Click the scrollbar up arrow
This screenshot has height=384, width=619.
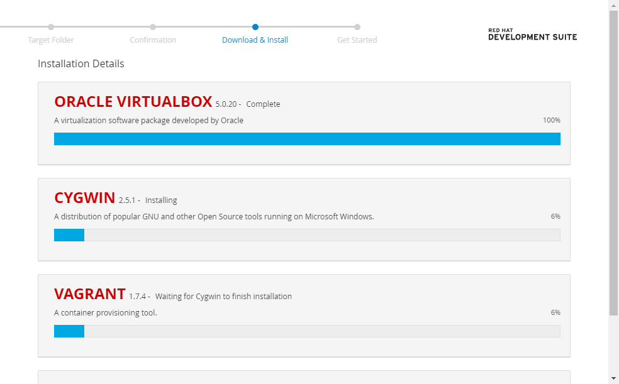pos(613,5)
